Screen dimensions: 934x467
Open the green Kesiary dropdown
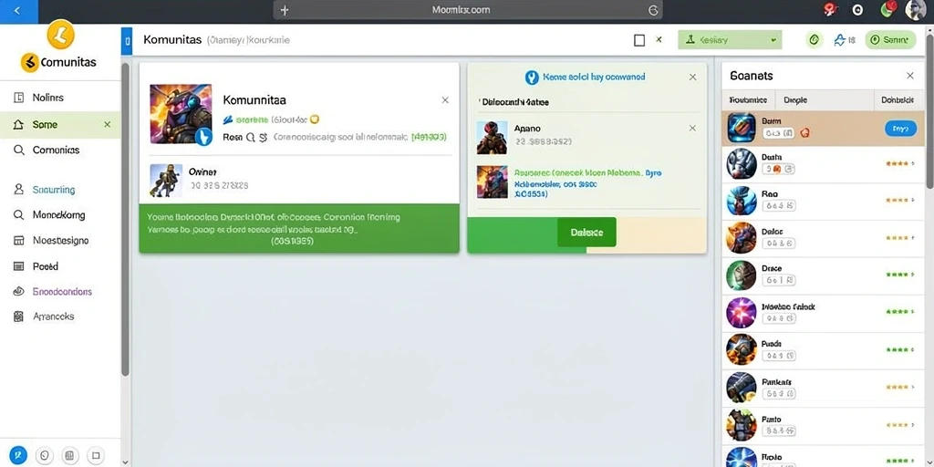pos(730,40)
